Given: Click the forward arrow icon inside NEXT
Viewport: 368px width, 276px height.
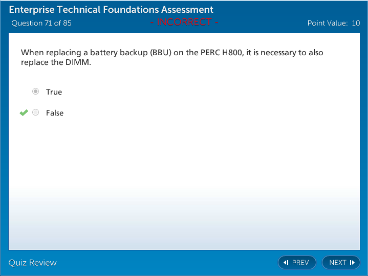Looking at the screenshot, I should (352, 262).
